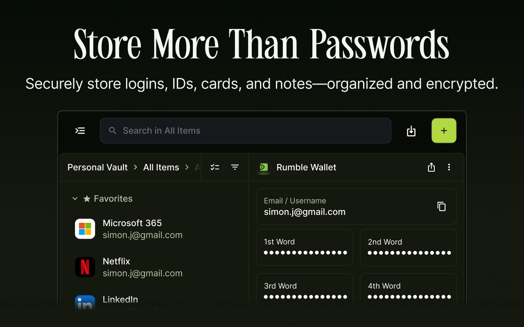This screenshot has width=524, height=327.
Task: Open Personal Vault breadcrumb
Action: 97,167
